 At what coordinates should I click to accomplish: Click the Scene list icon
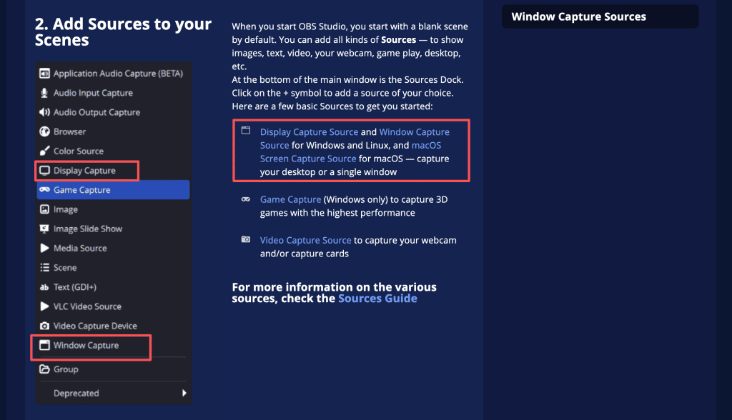(x=44, y=267)
